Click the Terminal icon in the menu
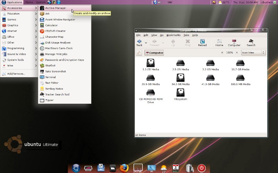278x173 pixels. 42,77
